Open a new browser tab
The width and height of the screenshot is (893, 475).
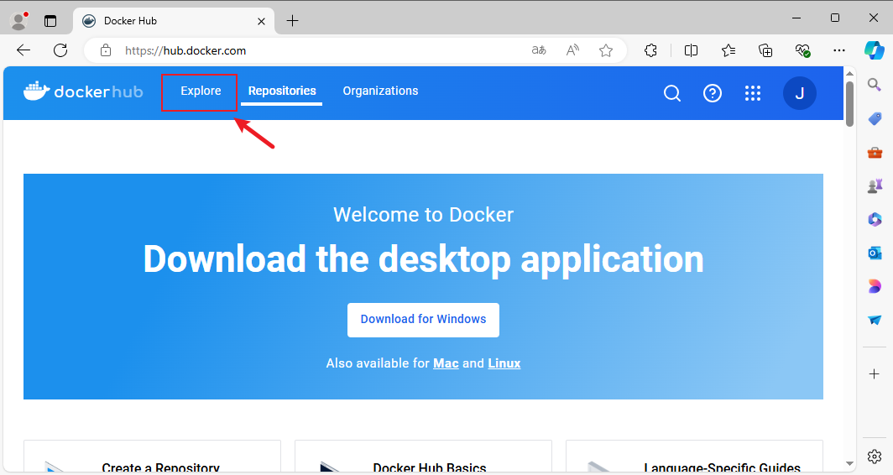(292, 21)
